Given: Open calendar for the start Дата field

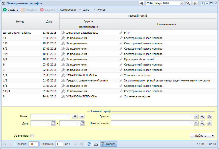Looking at the screenshot, I should coord(53,123).
